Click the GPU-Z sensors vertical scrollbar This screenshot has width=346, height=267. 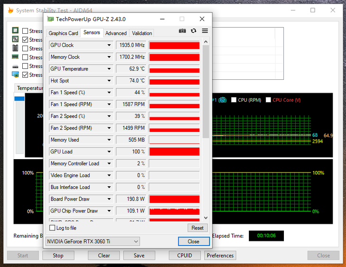(x=206, y=90)
